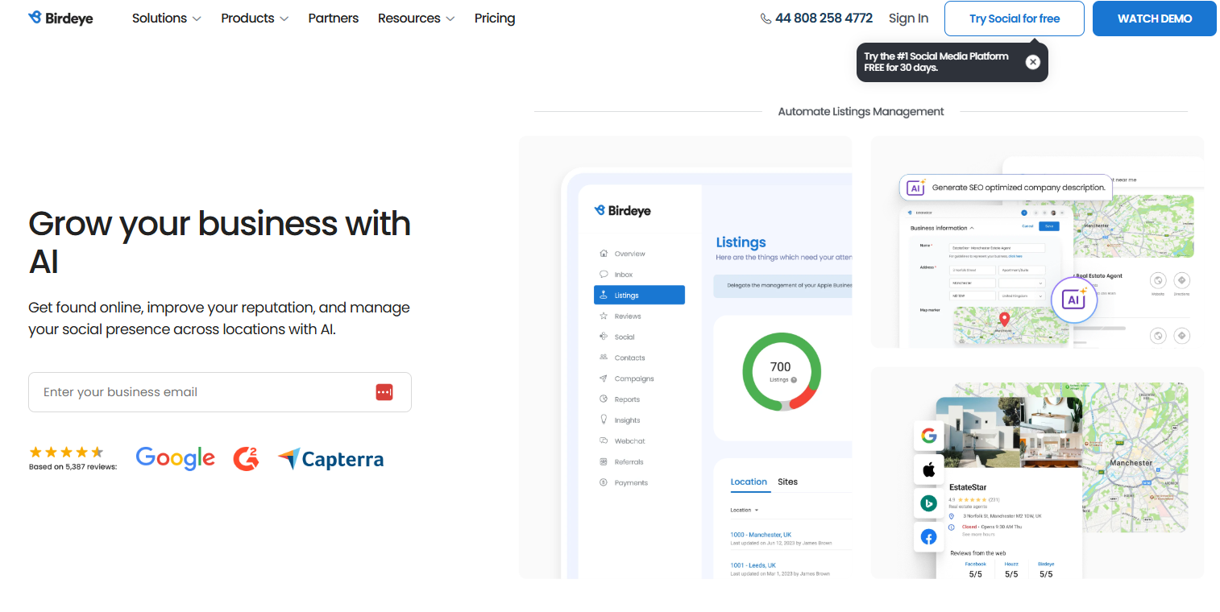Click the Capterra logo
This screenshot has width=1220, height=612.
tap(330, 459)
